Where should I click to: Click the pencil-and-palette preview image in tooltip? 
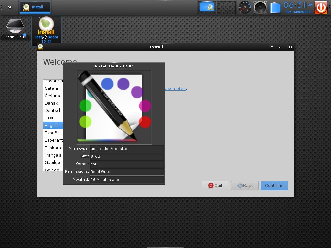114,107
